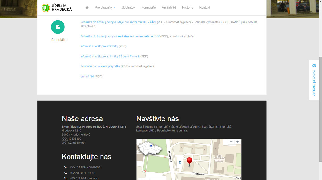Open the Vnitřní řád navbar item
This screenshot has height=180, width=322.
169,8
